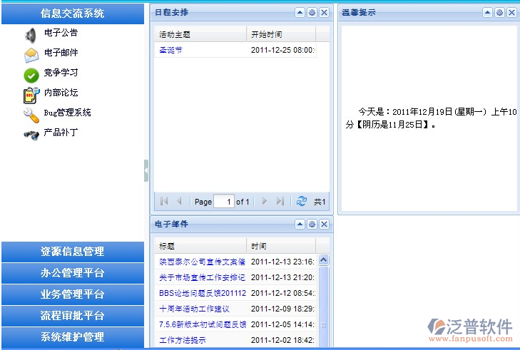Image resolution: width=520 pixels, height=350 pixels.
Task: Go to previous page in 日程安排
Action: (x=179, y=201)
